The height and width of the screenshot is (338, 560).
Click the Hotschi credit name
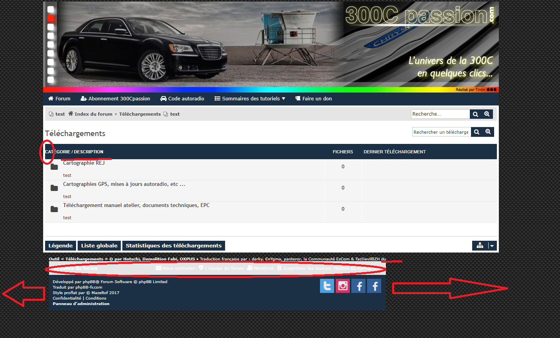(131, 259)
